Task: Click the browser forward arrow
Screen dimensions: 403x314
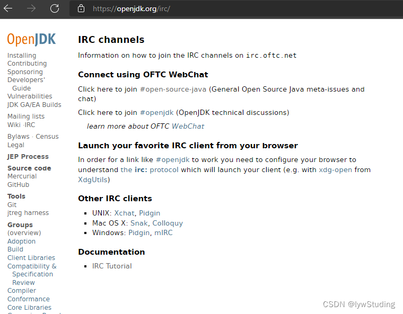Action: click(x=31, y=8)
